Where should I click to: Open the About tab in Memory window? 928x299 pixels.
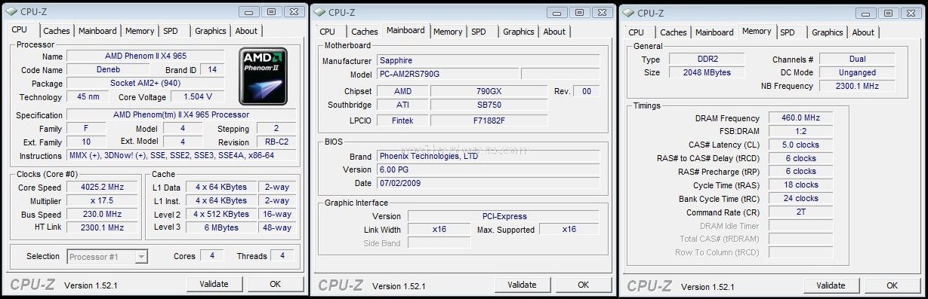tap(863, 32)
